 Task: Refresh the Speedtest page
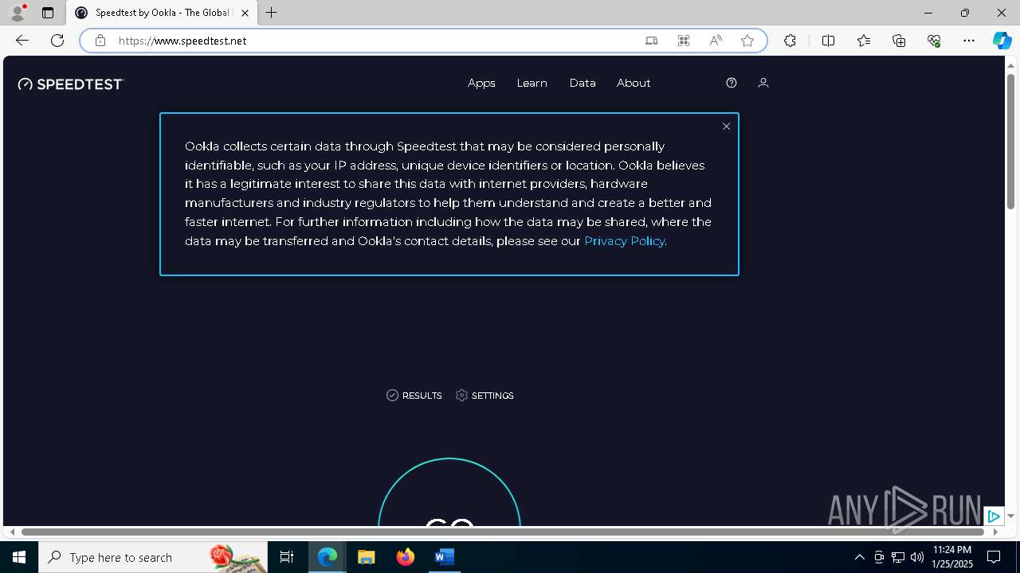[x=57, y=41]
